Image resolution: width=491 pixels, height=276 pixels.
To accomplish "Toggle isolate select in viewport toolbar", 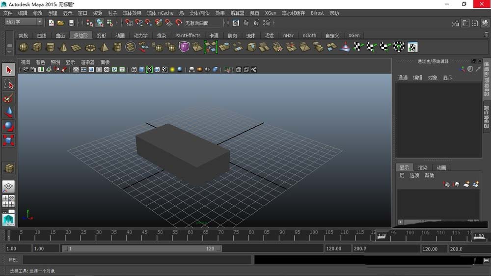I will (227, 70).
